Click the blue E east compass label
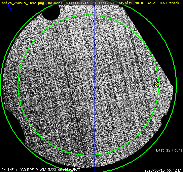Screen dimensions: 183x172 (11, 10)
